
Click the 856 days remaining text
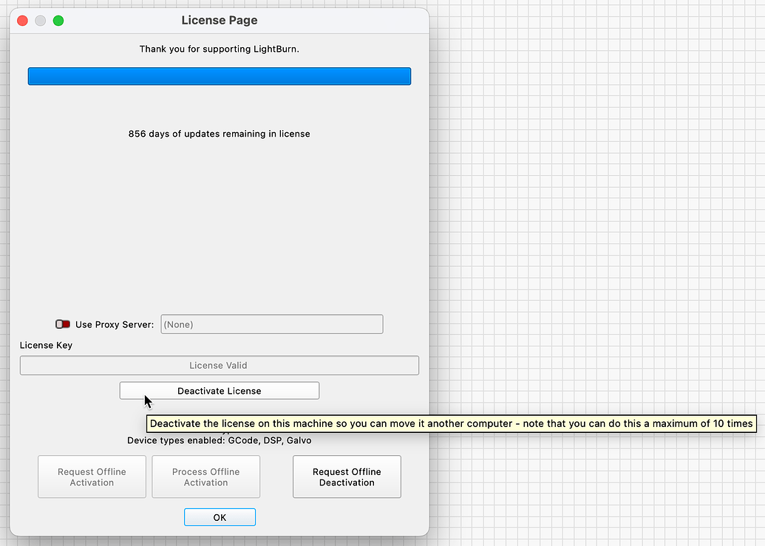pyautogui.click(x=219, y=134)
